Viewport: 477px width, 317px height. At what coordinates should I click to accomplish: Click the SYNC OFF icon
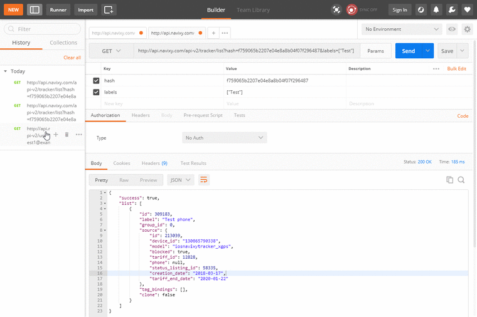351,10
